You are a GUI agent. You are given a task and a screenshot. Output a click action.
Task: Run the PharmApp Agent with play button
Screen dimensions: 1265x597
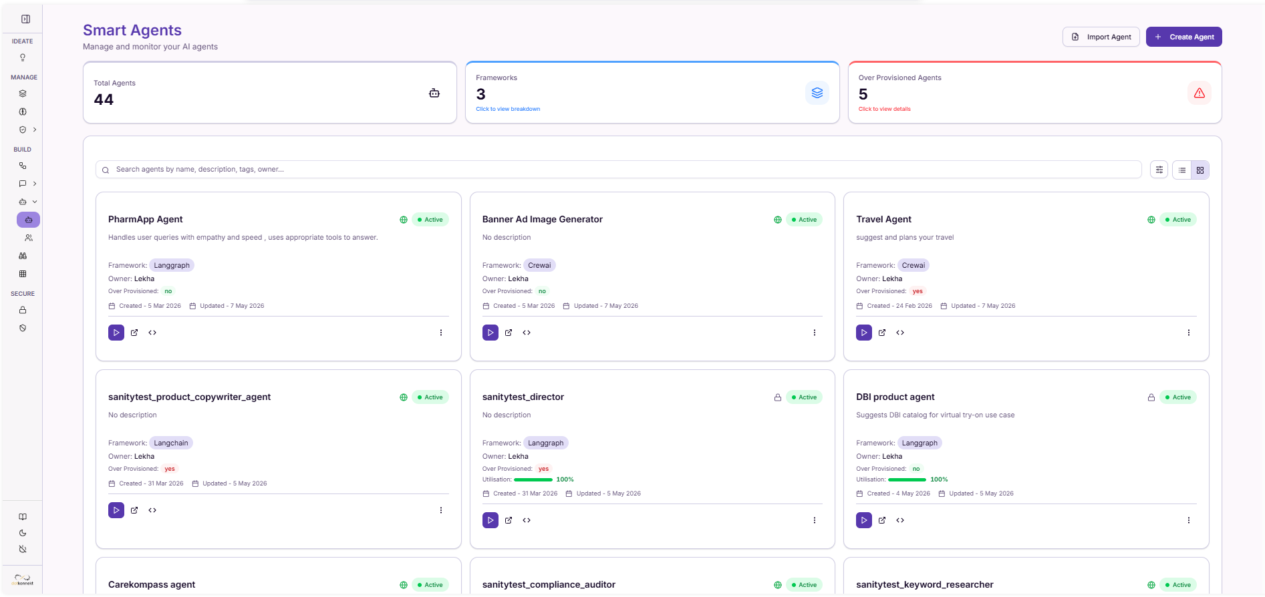116,333
